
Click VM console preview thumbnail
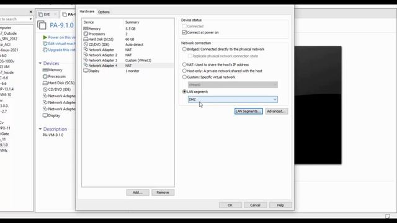tap(318, 105)
